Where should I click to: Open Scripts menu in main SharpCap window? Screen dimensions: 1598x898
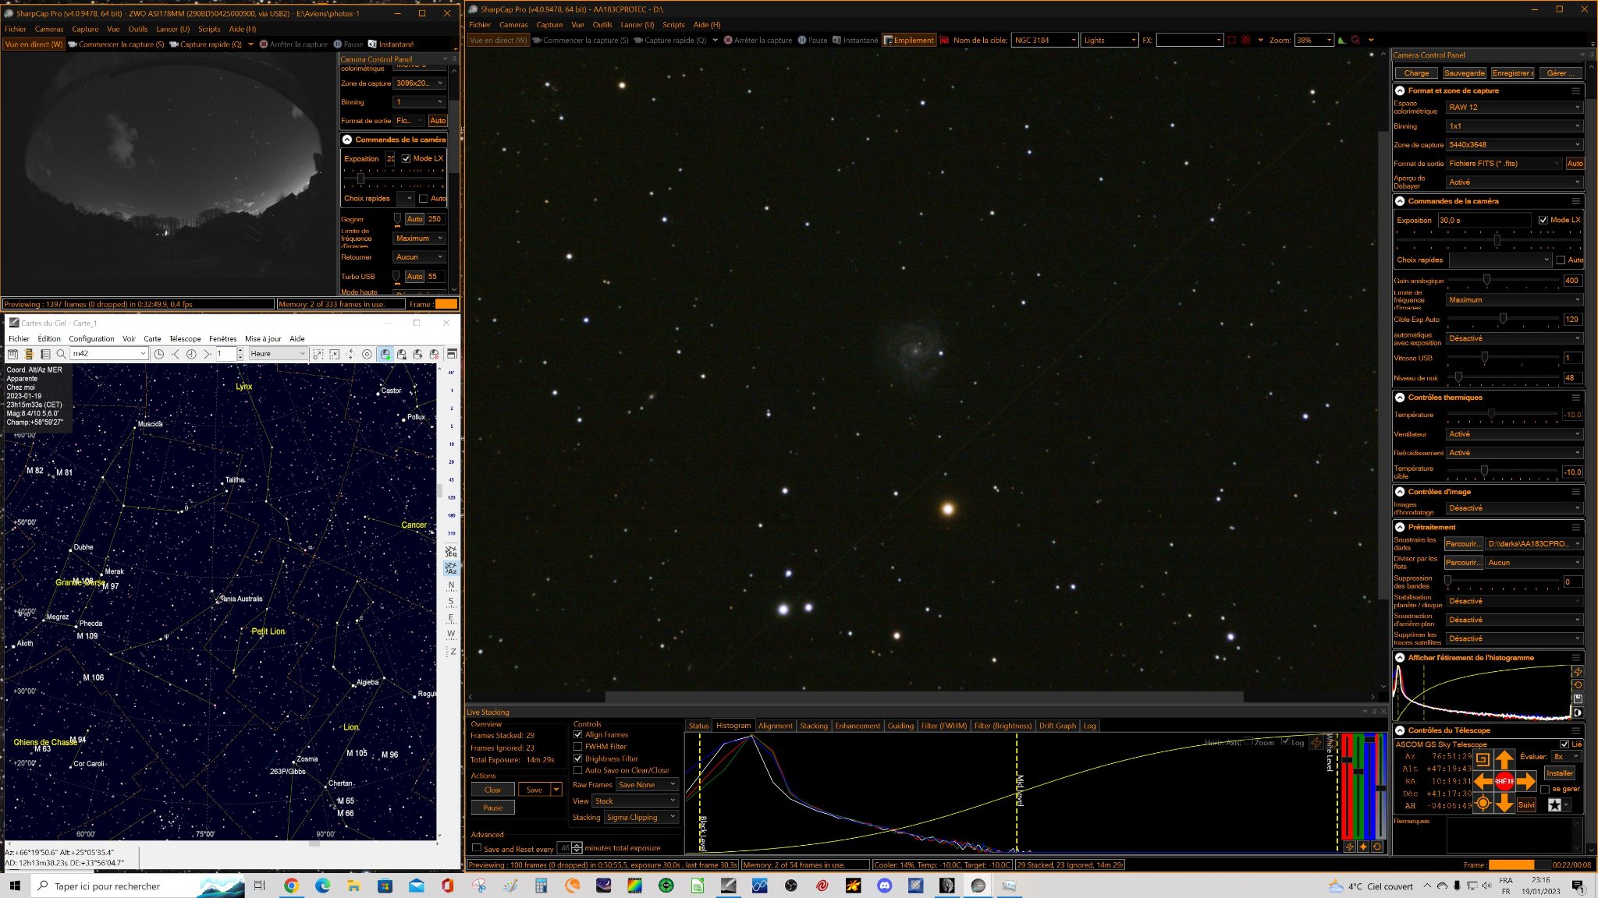pos(673,24)
